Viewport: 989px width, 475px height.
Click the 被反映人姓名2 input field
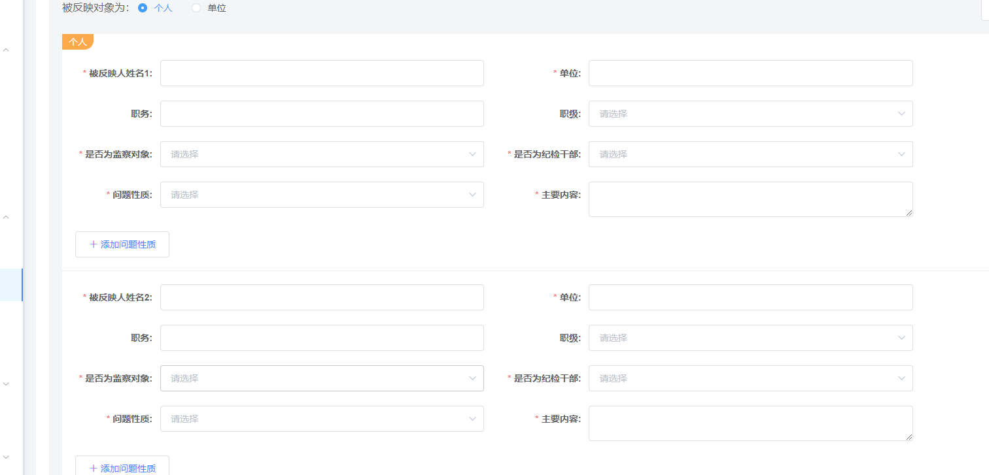click(x=322, y=297)
